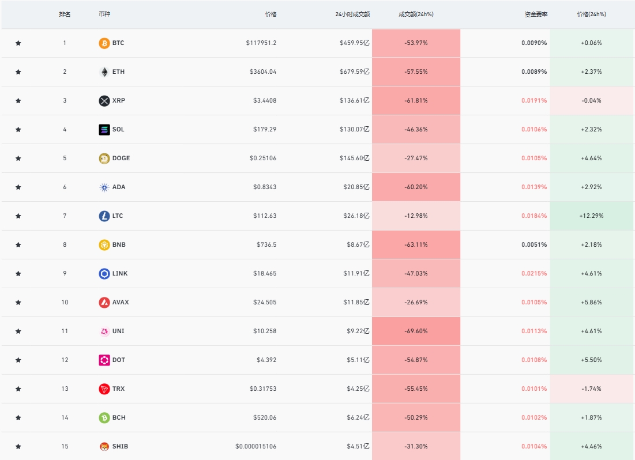Click UNI's -69.60% volume change cell
This screenshot has height=460, width=635.
(x=416, y=331)
